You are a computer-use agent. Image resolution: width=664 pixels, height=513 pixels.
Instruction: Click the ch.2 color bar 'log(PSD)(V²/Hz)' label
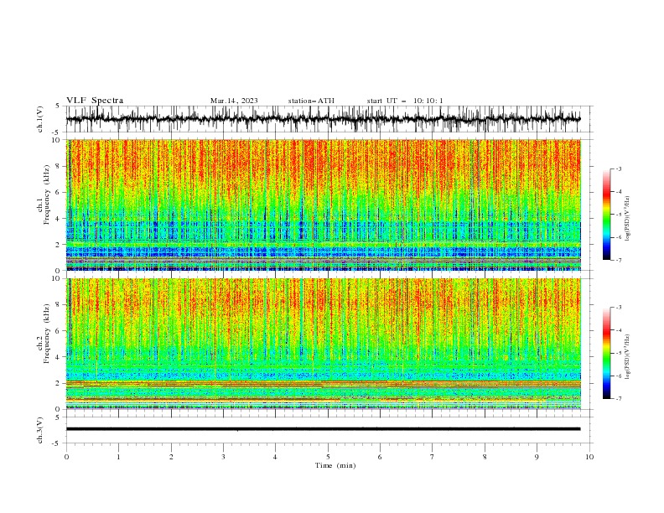pos(627,356)
